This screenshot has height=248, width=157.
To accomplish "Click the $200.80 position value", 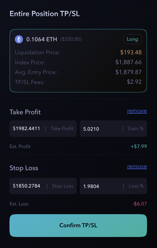I will [71, 39].
